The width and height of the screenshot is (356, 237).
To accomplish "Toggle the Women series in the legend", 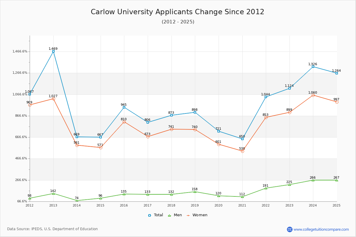I will [x=197, y=215].
